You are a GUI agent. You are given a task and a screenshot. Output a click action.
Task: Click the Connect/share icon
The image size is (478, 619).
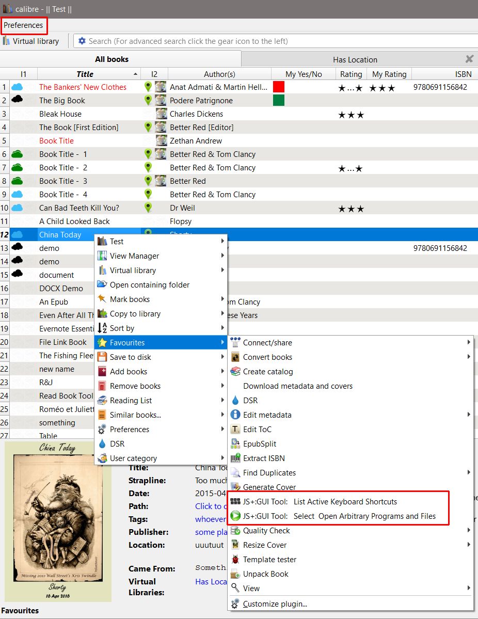[235, 342]
